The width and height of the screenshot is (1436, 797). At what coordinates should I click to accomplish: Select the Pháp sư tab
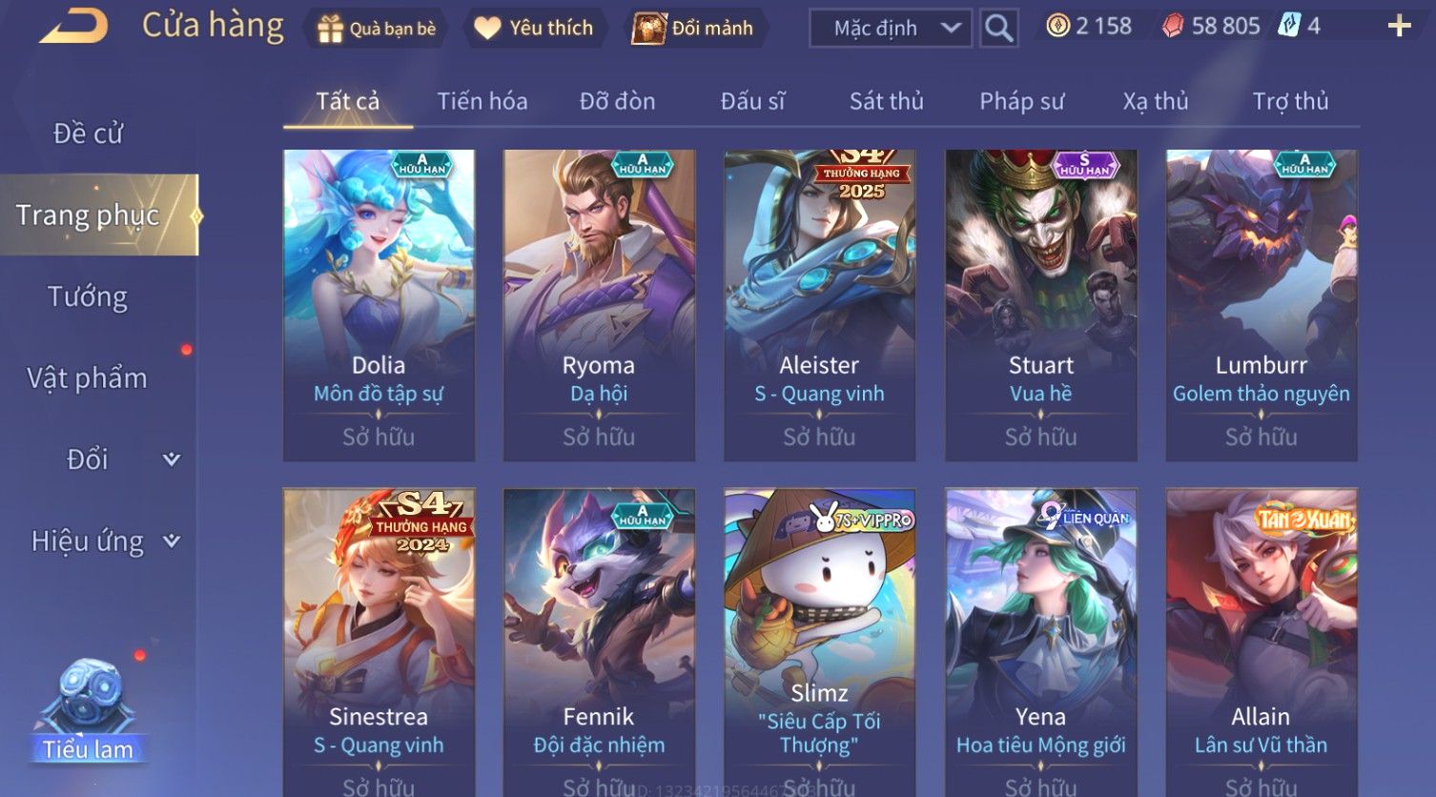tap(1021, 101)
